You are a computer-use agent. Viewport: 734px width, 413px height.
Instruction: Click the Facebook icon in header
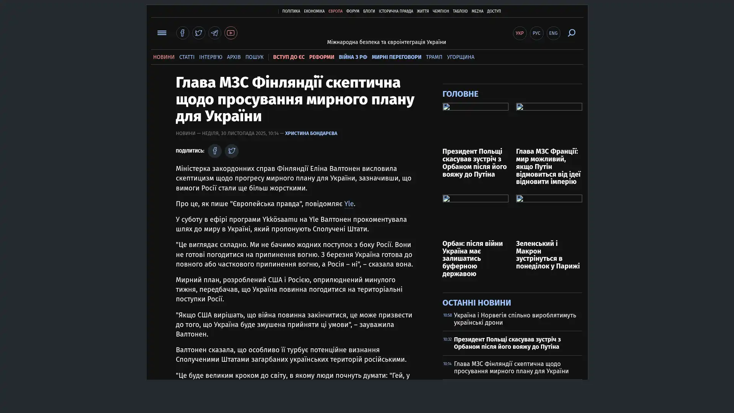point(182,33)
